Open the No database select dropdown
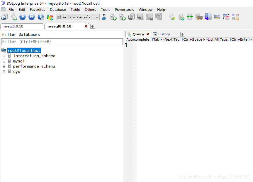This screenshot has width=253, height=182. point(78,17)
